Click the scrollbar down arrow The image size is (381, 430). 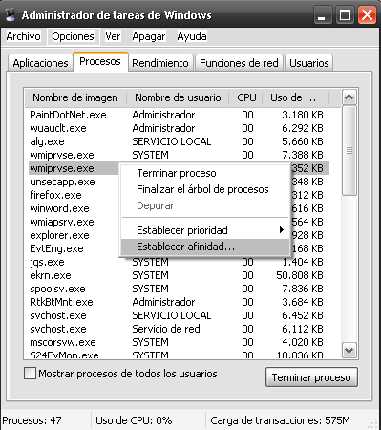click(349, 351)
